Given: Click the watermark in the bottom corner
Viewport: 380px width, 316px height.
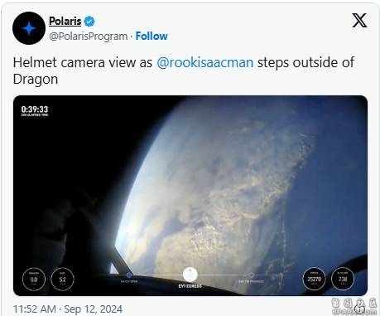Looking at the screenshot, I should (354, 307).
